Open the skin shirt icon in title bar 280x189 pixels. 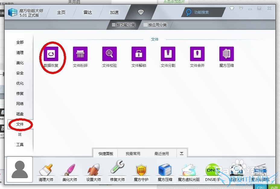pos(232,8)
